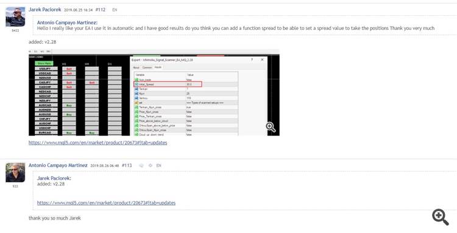
Task: Open Antonio Campayo Martinez's profile from post #113 header
Action: 58,165
